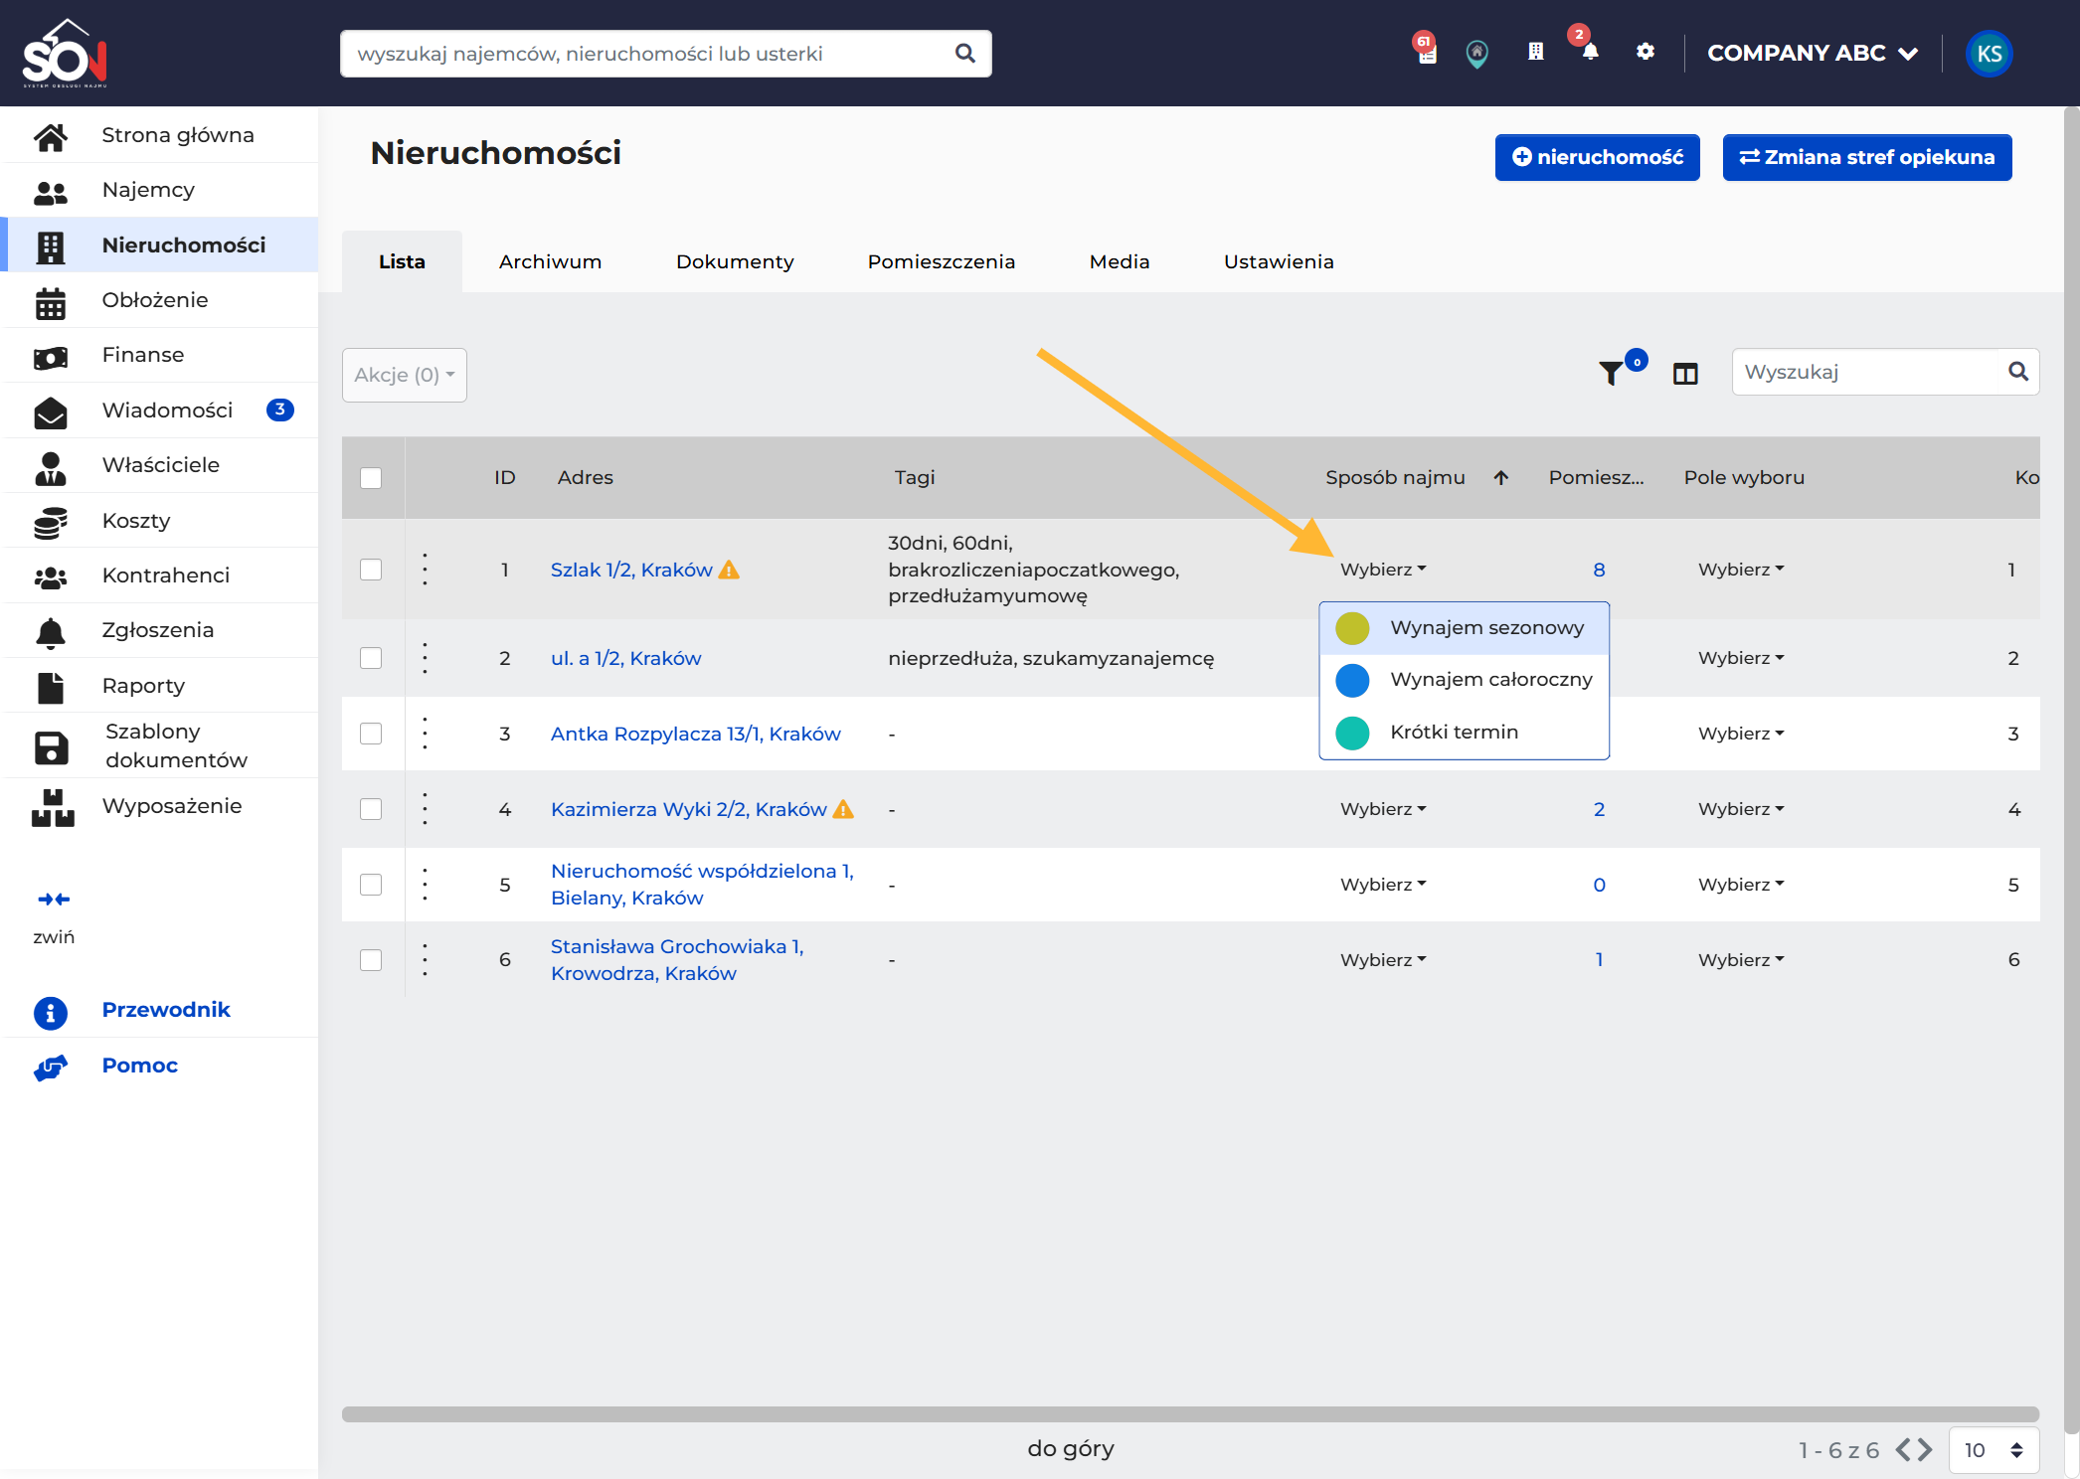
Task: Collapse the sidebar with the zwiń arrows
Action: pyautogui.click(x=54, y=900)
